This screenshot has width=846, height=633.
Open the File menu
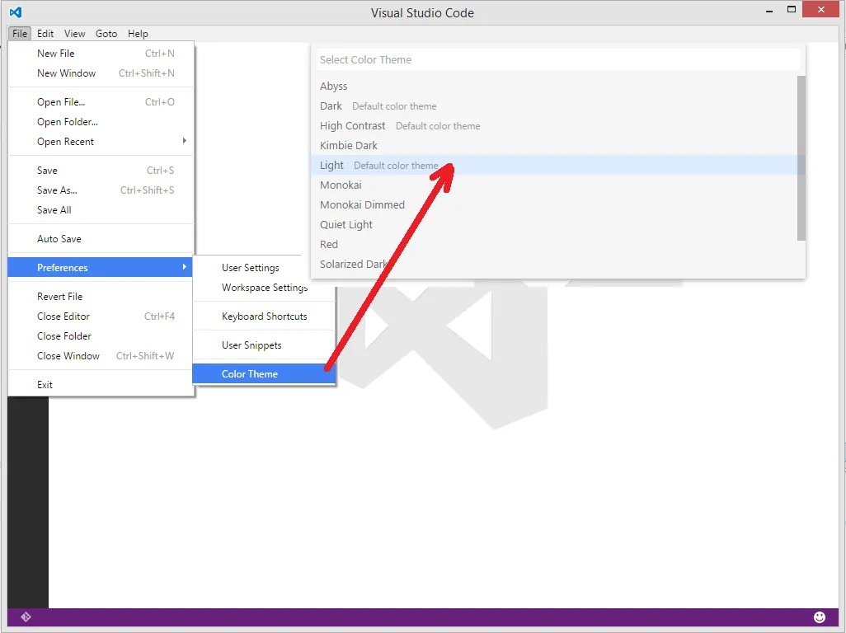(20, 34)
